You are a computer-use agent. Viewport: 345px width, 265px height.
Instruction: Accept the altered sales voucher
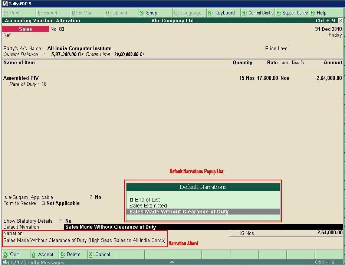pyautogui.click(x=44, y=254)
